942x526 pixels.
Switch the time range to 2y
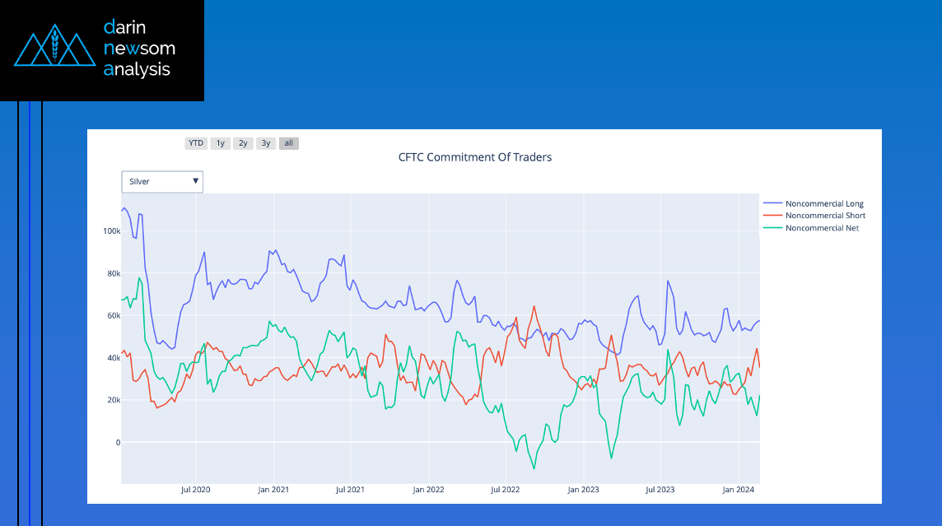[x=243, y=143]
